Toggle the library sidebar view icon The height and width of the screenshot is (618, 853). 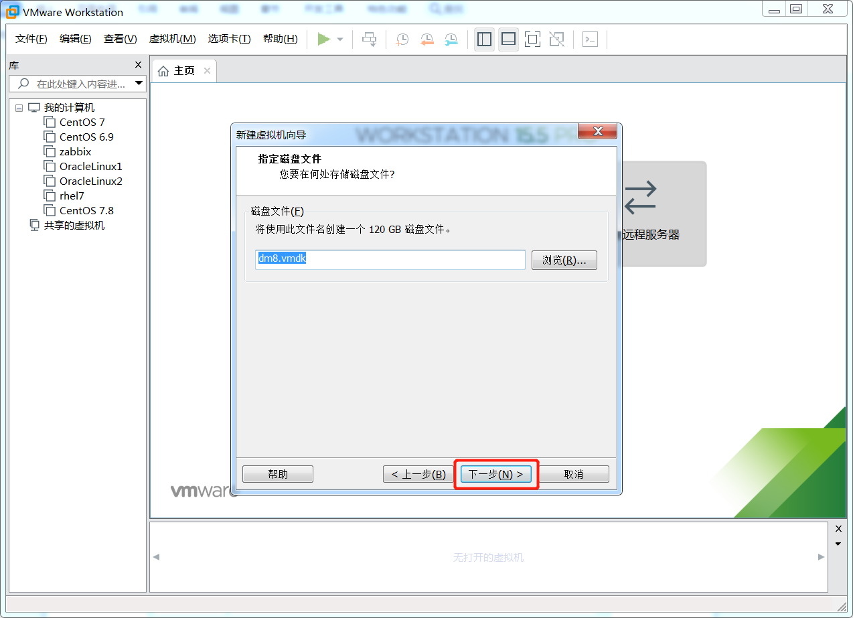tap(484, 40)
